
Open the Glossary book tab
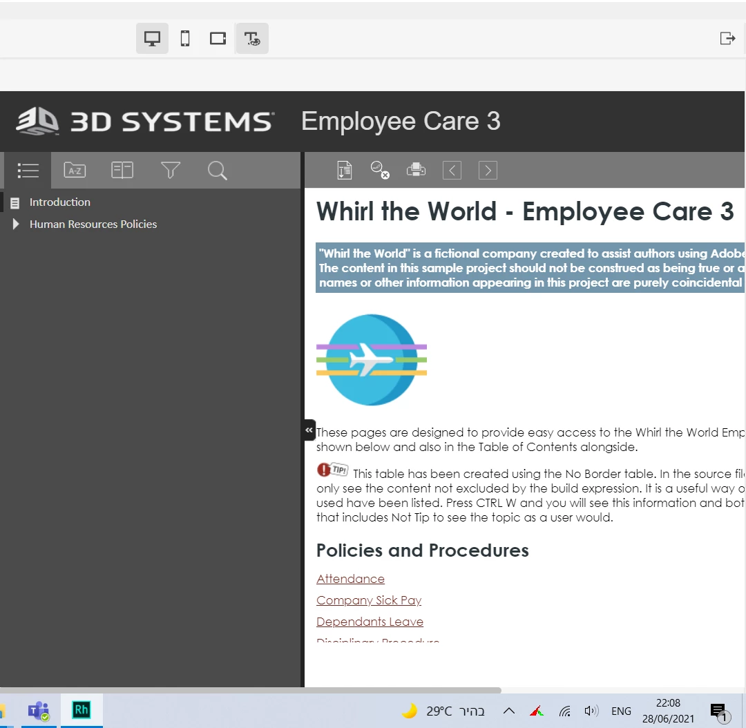coord(122,171)
